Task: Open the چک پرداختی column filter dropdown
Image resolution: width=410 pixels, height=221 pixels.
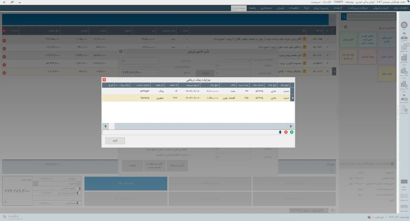Action: [x=116, y=85]
